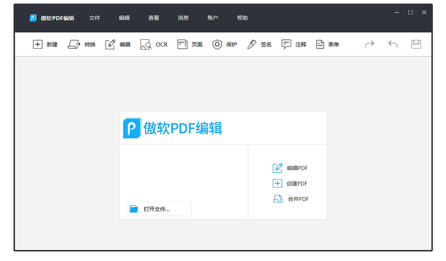Maximize the application window
The height and width of the screenshot is (261, 446).
(x=411, y=12)
